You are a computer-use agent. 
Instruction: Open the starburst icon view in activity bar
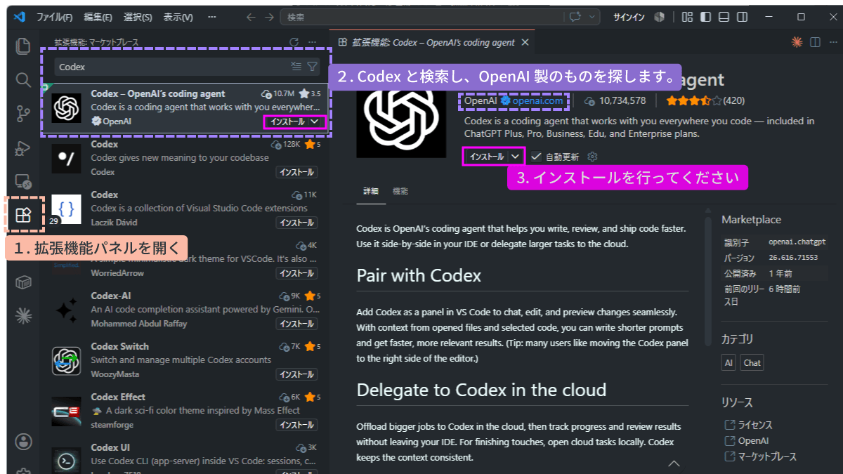(x=23, y=316)
